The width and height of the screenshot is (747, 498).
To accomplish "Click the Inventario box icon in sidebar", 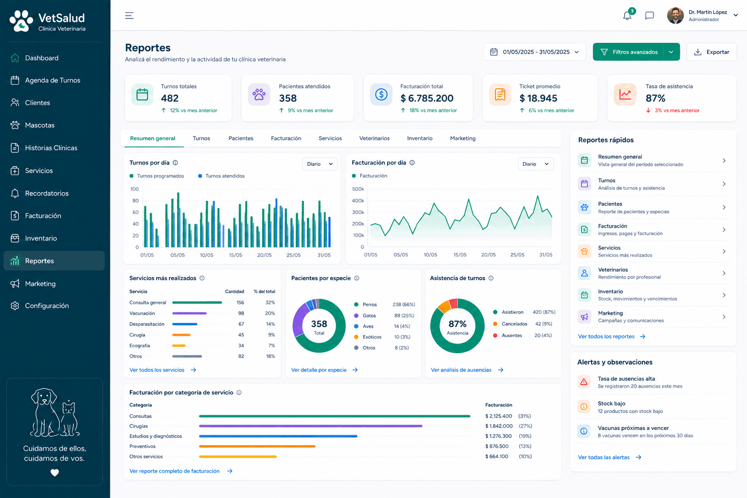I will pos(15,238).
